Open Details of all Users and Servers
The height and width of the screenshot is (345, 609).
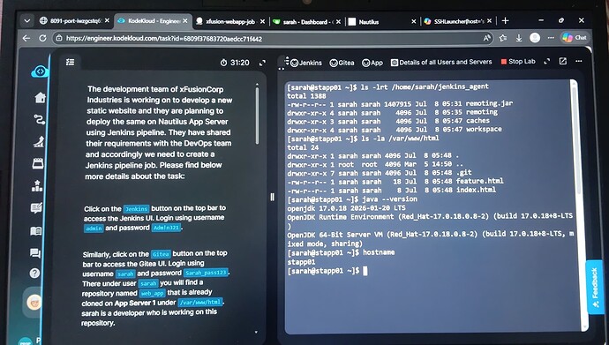(441, 62)
